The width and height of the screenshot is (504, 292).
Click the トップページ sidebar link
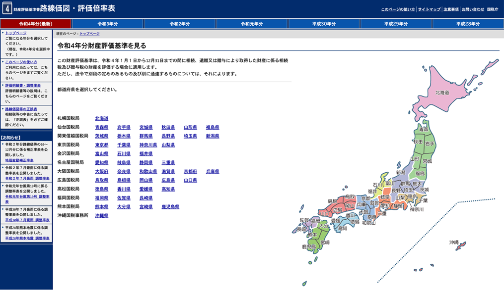[16, 33]
